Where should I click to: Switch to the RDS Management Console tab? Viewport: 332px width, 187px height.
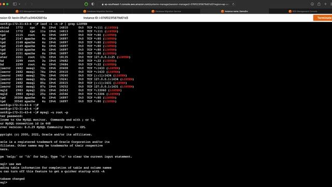coord(303,11)
